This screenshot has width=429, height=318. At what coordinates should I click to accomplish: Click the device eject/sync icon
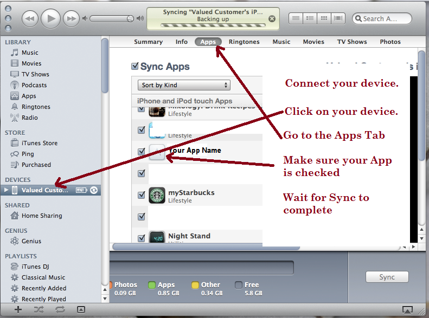coord(94,190)
